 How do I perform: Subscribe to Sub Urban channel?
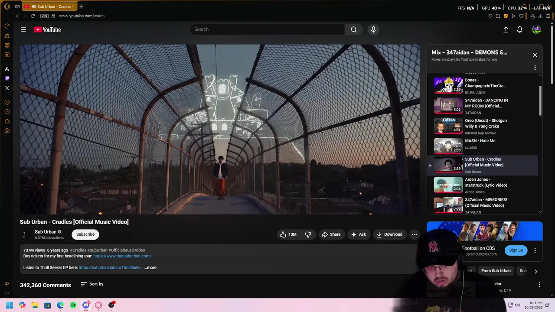pyautogui.click(x=85, y=234)
